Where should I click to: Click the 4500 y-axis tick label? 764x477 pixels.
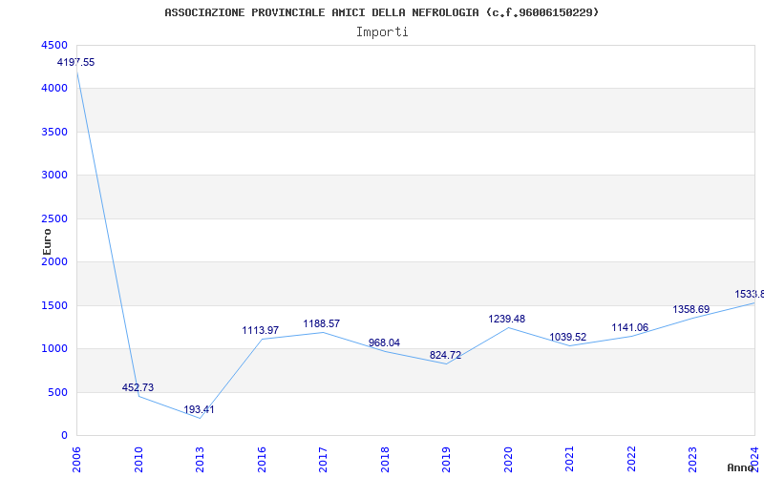coord(53,45)
